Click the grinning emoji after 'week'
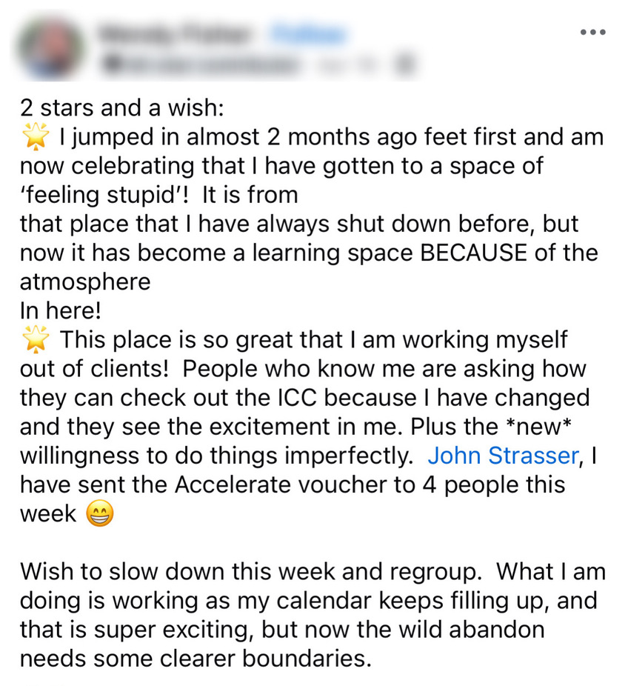628x686 pixels. (x=100, y=514)
